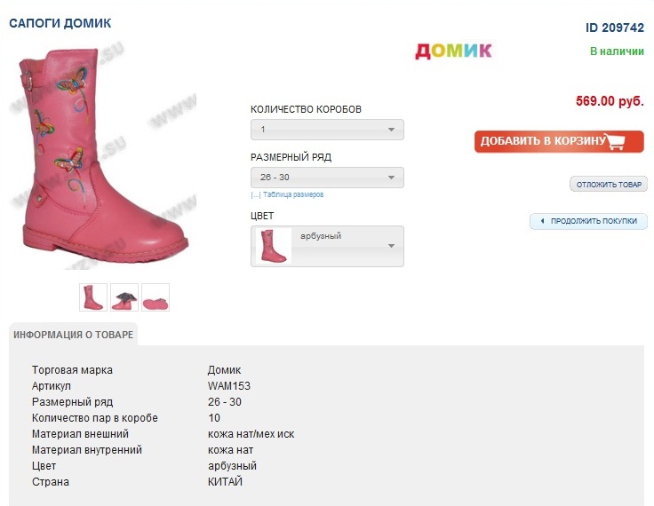The image size is (654, 506).
Task: Click the back arrow beside Продолжить покупки
Action: point(542,221)
